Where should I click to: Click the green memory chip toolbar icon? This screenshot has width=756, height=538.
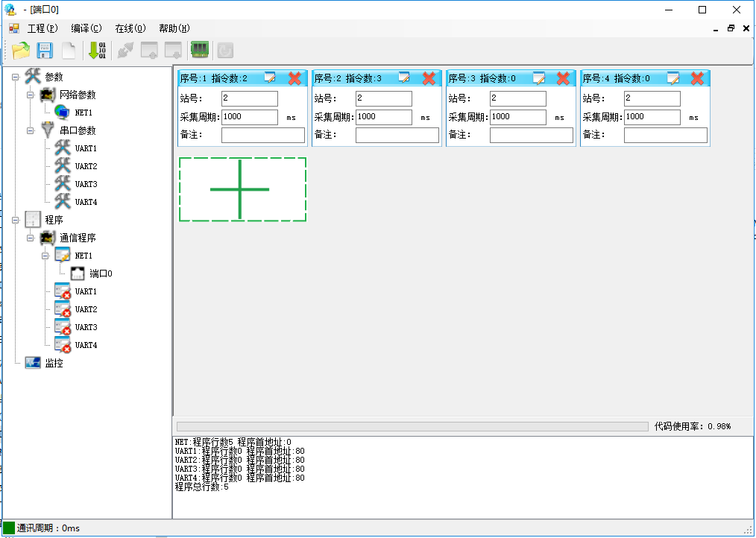click(x=198, y=51)
